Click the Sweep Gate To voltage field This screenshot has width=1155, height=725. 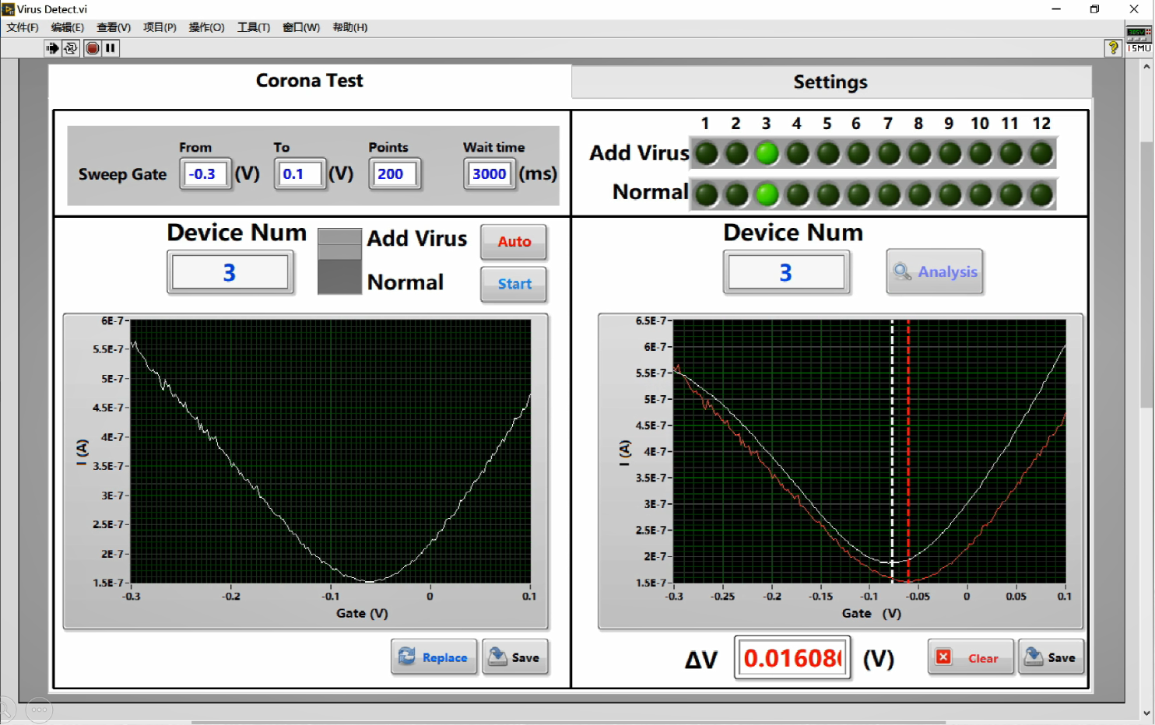(x=300, y=174)
